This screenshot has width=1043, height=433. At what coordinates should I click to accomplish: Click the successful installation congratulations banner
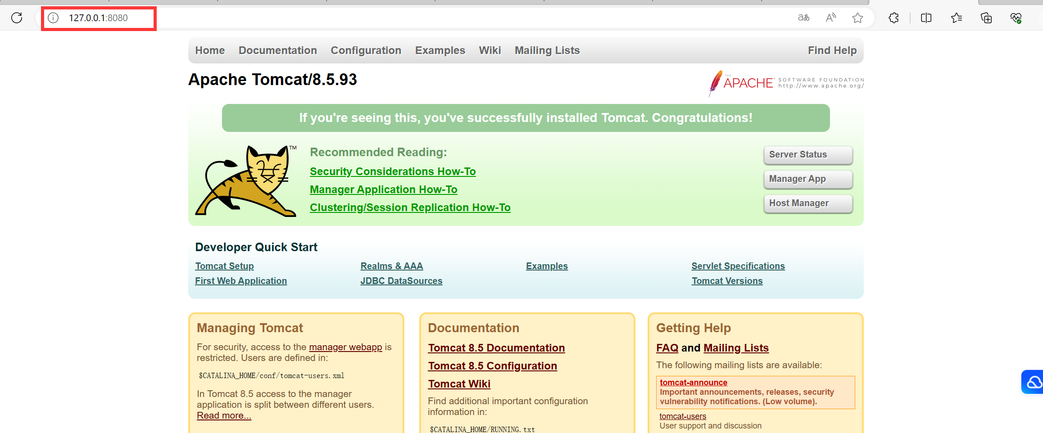pos(526,118)
